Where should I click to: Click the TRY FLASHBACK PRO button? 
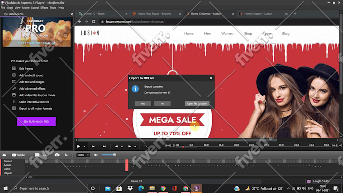[36, 121]
